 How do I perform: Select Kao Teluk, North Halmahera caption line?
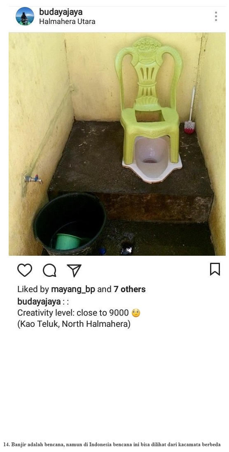tap(74, 324)
